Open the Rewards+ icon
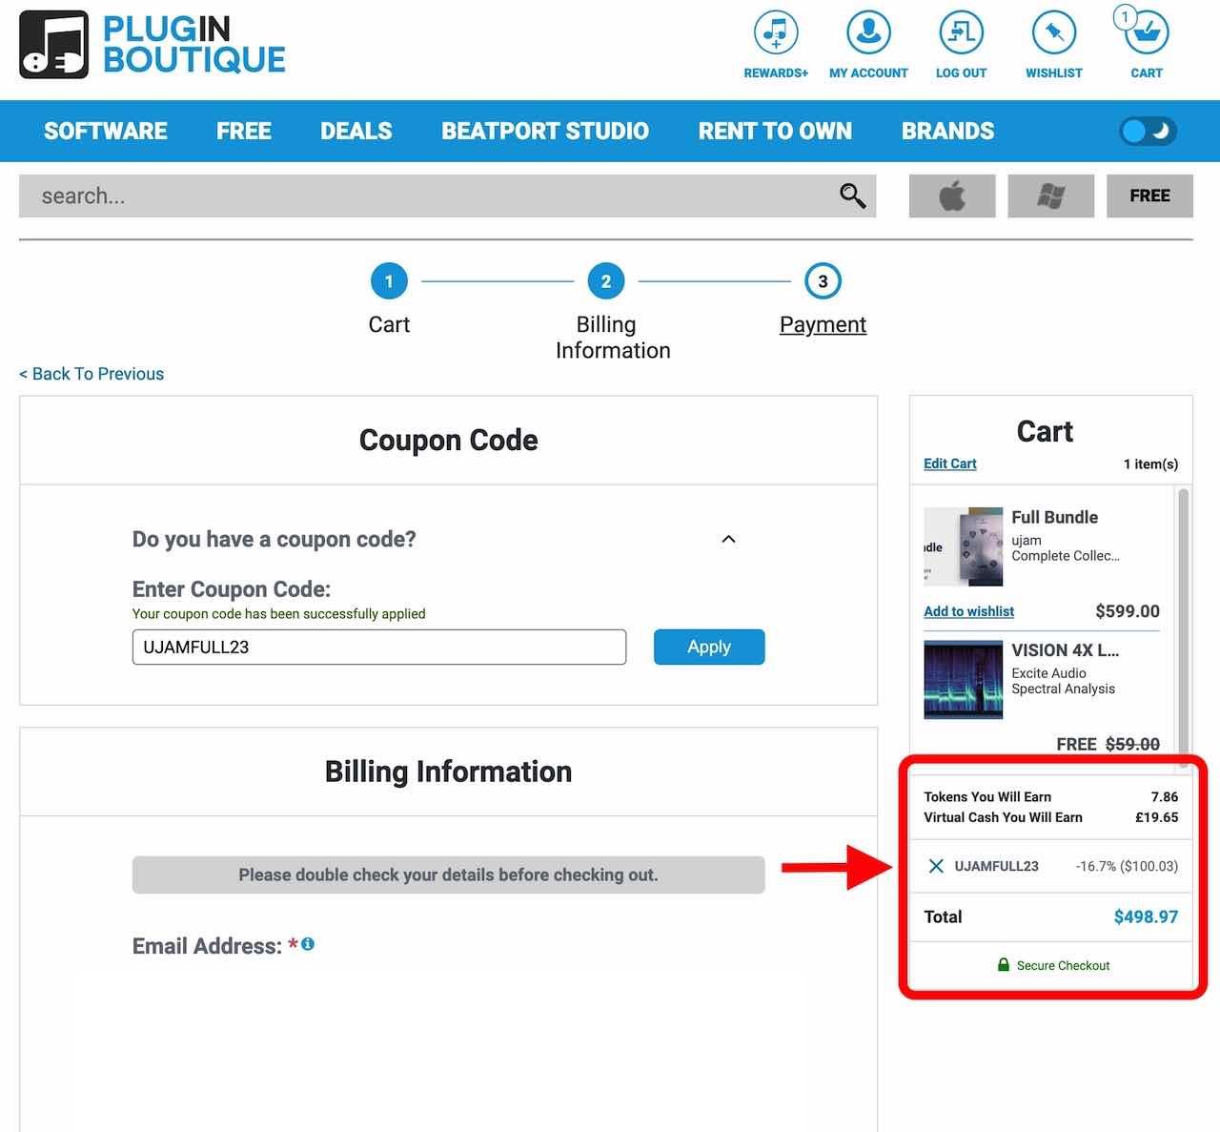The width and height of the screenshot is (1220, 1132). [775, 33]
